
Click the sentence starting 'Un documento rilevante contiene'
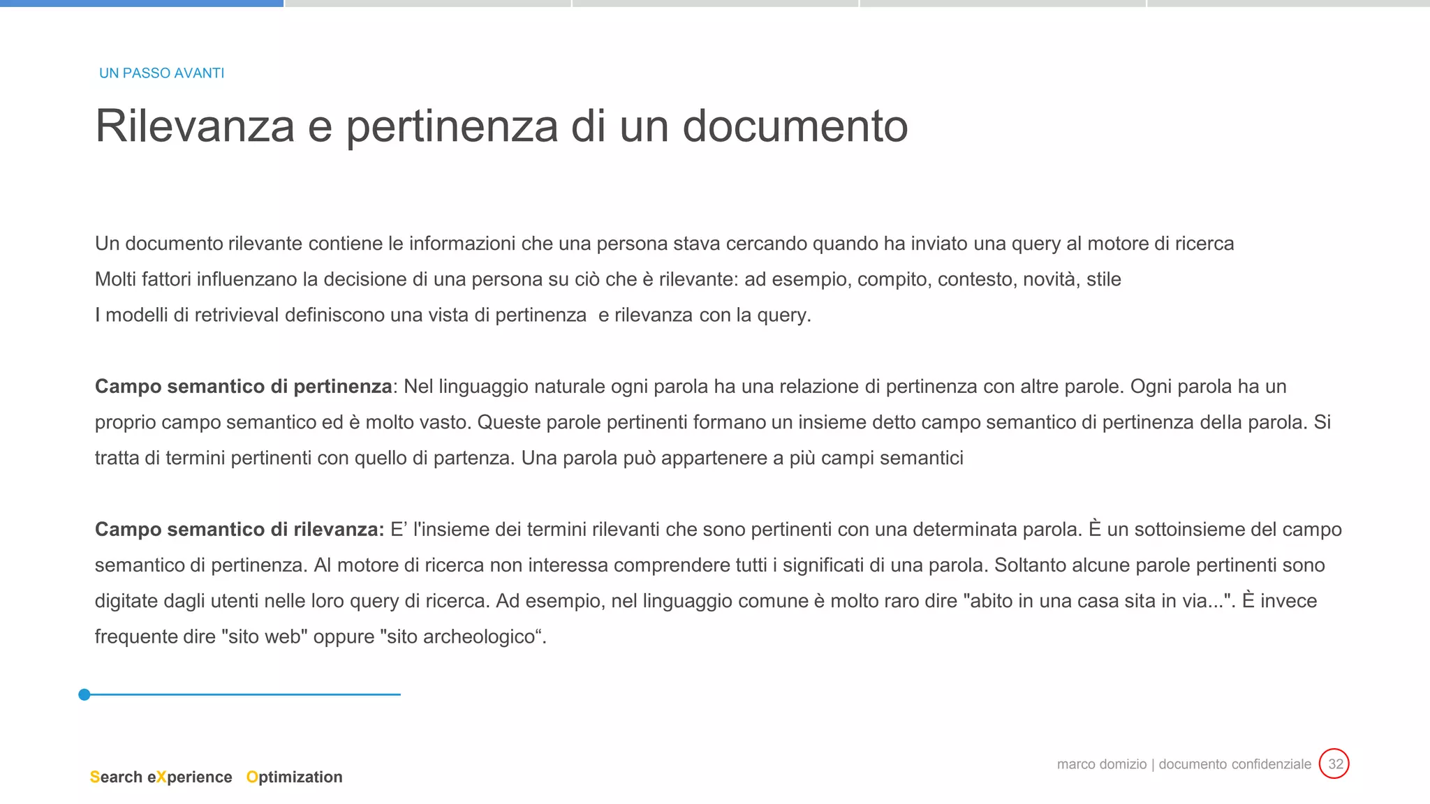click(665, 244)
